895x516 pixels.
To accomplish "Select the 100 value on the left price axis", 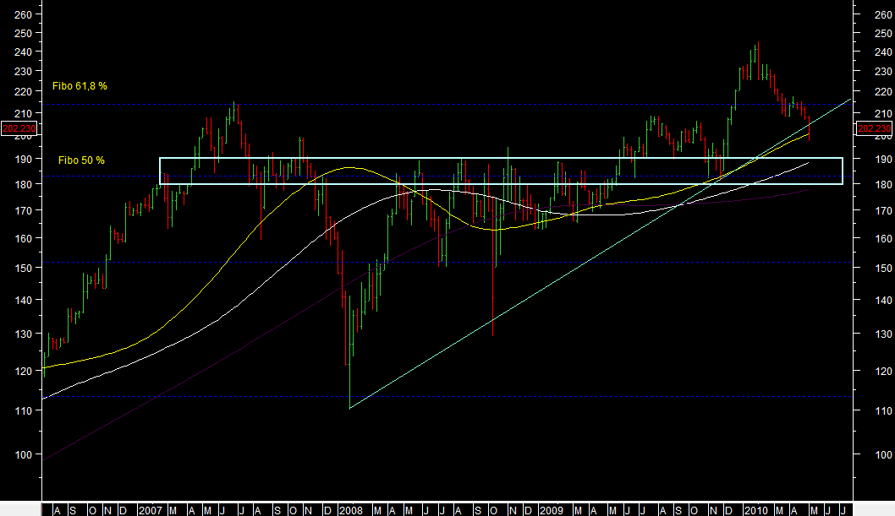I will click(23, 454).
